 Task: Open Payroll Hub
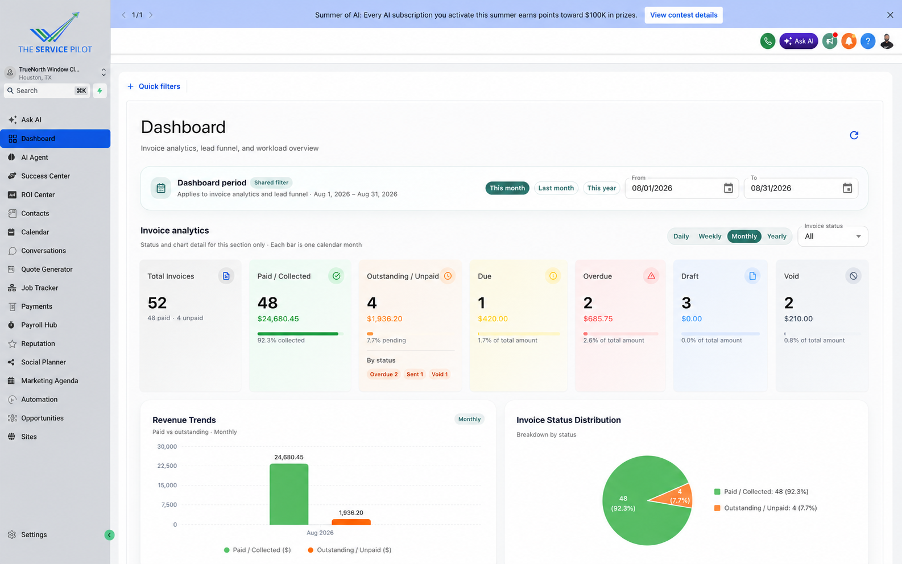coord(55,325)
